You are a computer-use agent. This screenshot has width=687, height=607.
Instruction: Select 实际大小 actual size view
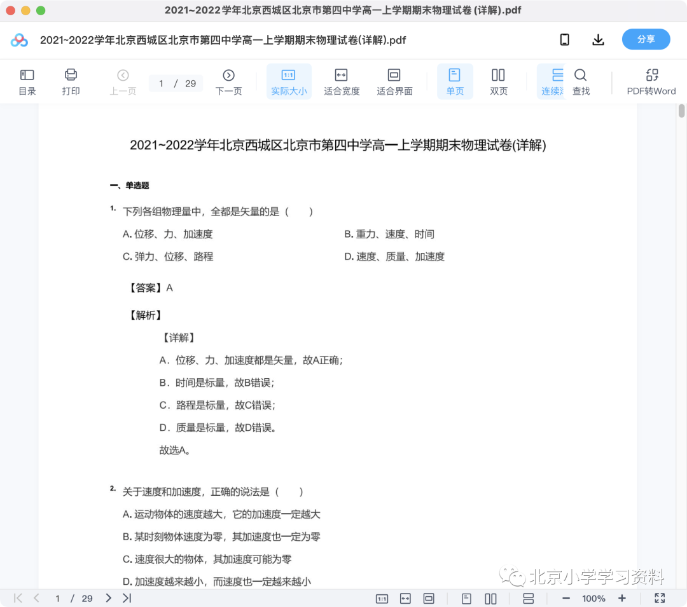(289, 82)
